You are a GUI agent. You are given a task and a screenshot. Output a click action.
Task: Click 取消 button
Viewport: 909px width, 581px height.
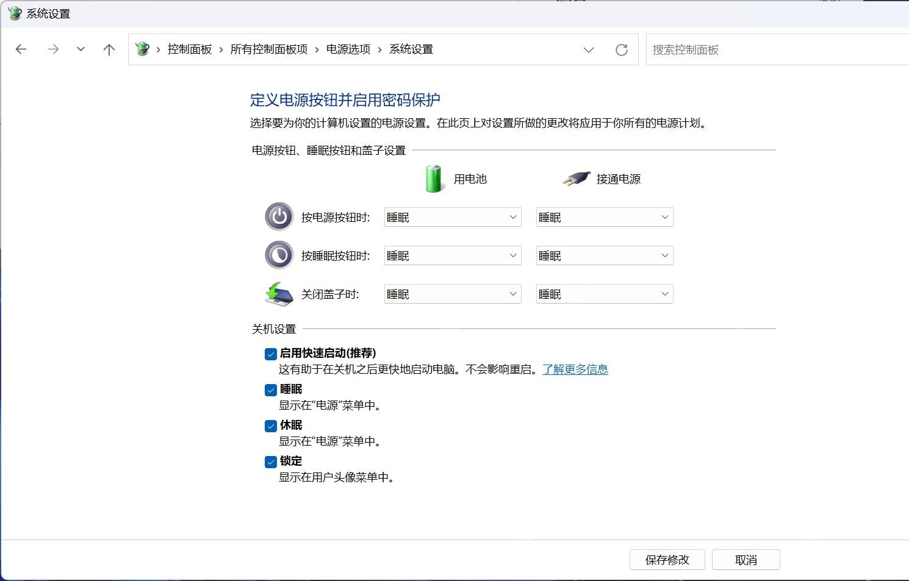[x=746, y=560]
